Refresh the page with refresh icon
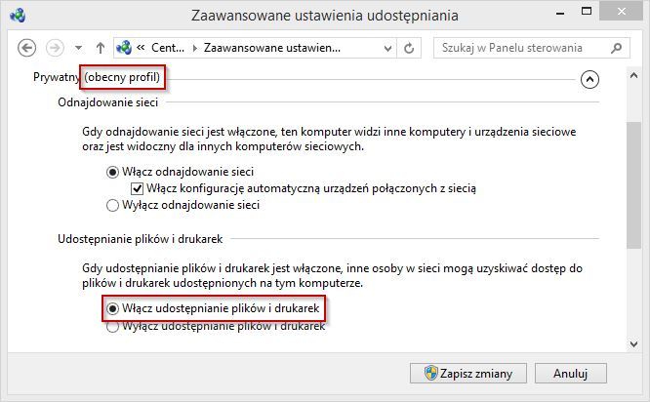650x402 pixels. 409,48
